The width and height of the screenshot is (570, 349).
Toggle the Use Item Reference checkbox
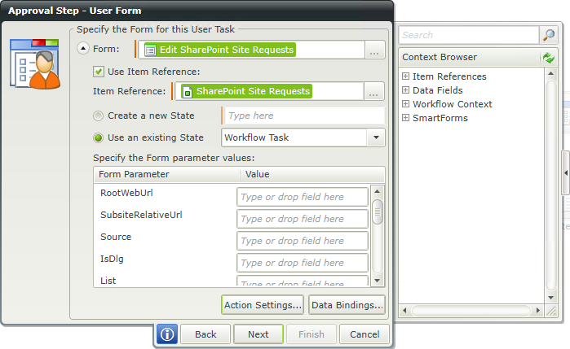coord(99,72)
